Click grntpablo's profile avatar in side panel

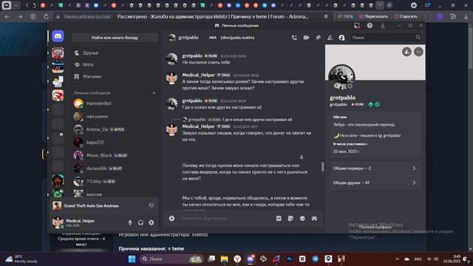(341, 77)
